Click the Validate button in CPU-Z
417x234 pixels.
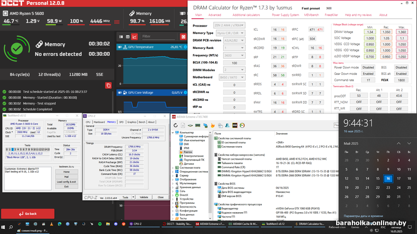(x=144, y=197)
